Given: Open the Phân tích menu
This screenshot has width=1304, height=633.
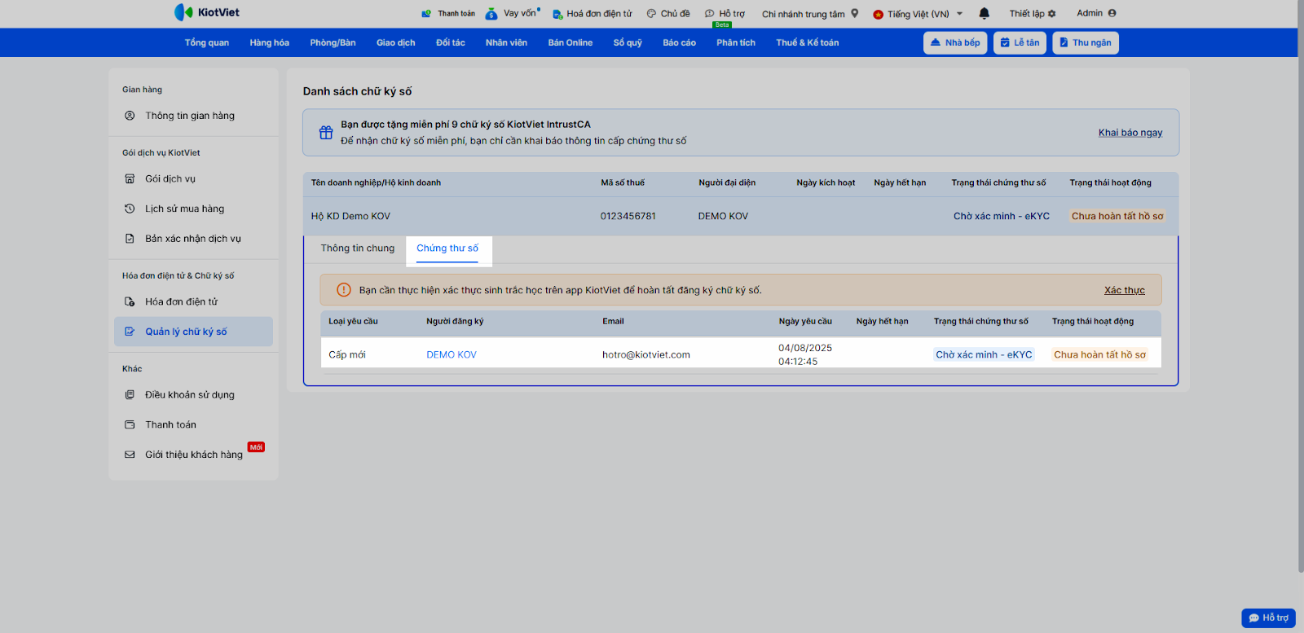Looking at the screenshot, I should [736, 42].
